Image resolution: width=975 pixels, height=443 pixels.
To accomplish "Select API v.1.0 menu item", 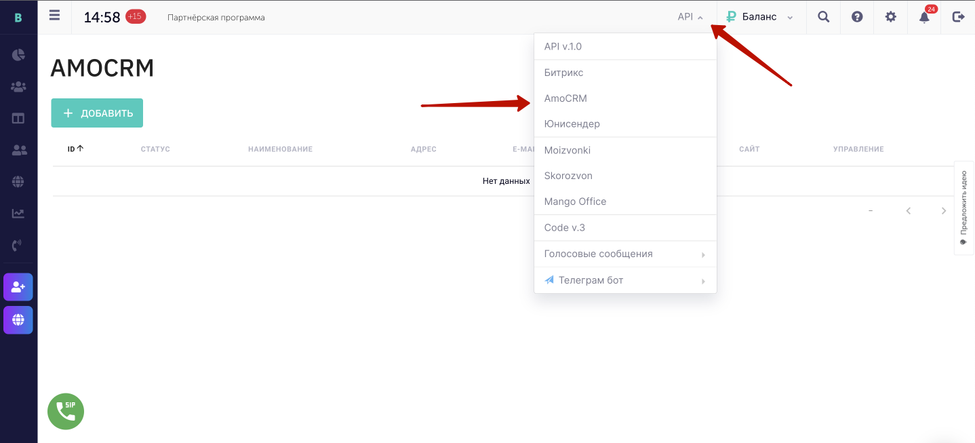I will pos(625,47).
